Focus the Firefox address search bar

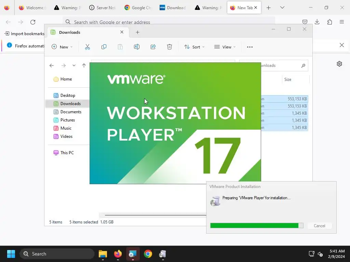point(169,22)
